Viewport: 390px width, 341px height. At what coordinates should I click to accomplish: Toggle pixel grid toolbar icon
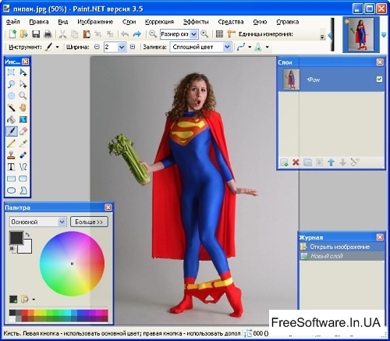[x=220, y=34]
